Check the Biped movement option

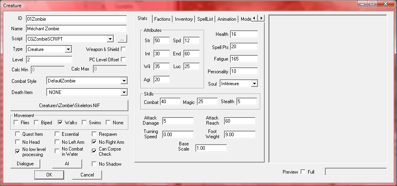(36, 123)
